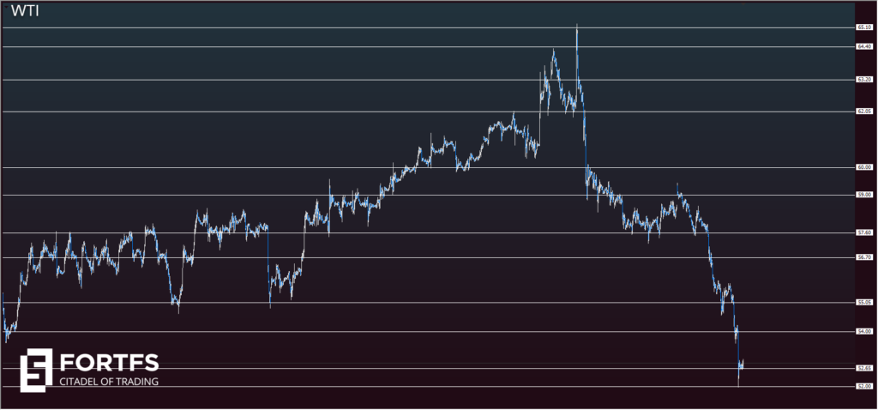Select the 57.60 price level label
878x410 pixels.
[x=863, y=232]
